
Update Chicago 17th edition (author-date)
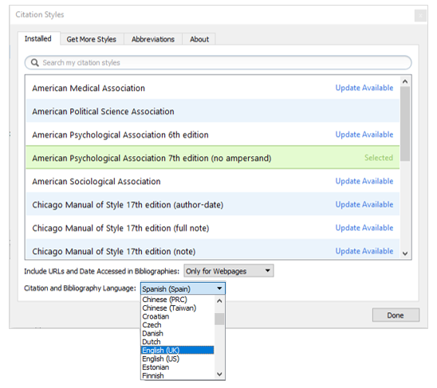364,205
